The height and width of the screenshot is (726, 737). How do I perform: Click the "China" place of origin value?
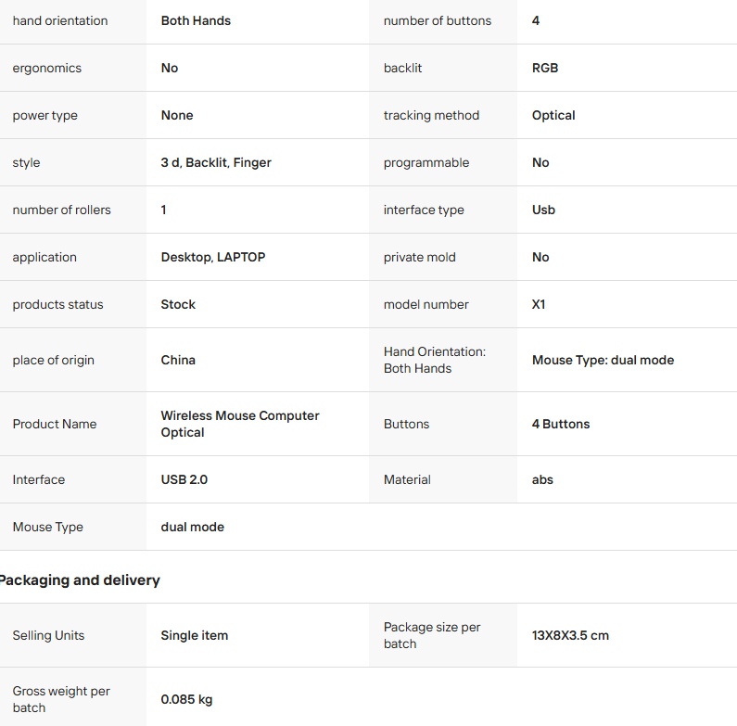point(178,360)
